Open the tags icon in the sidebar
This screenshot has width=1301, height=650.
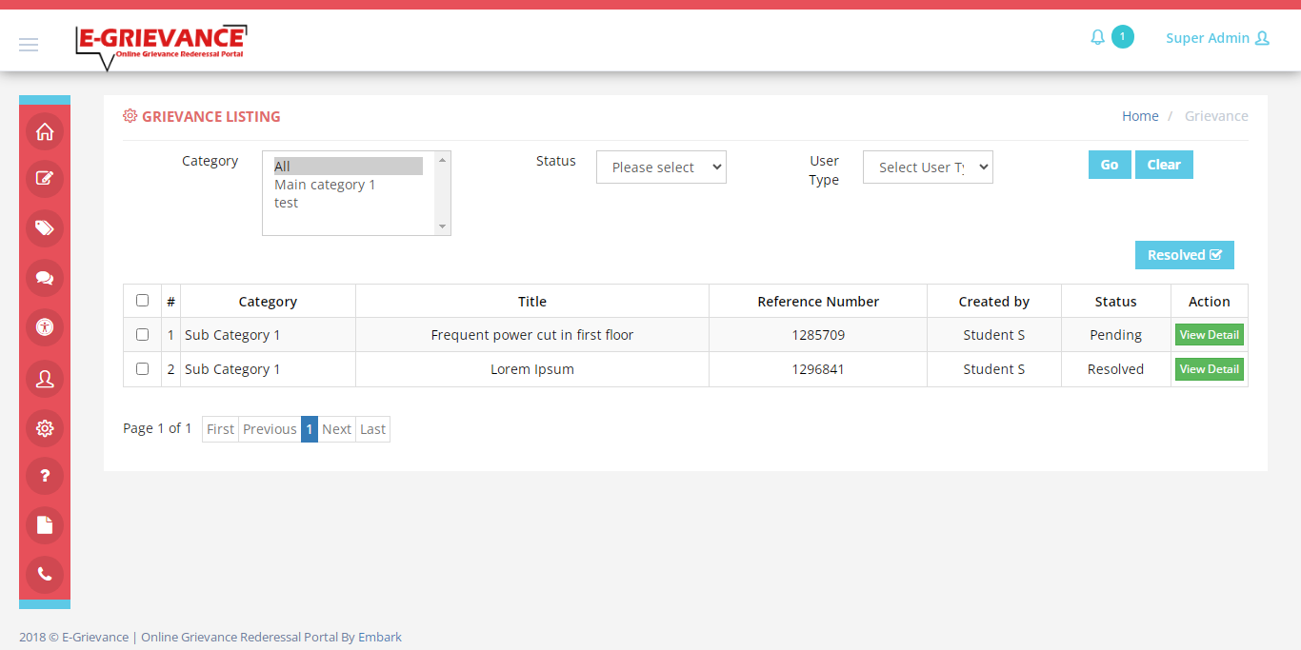coord(45,228)
